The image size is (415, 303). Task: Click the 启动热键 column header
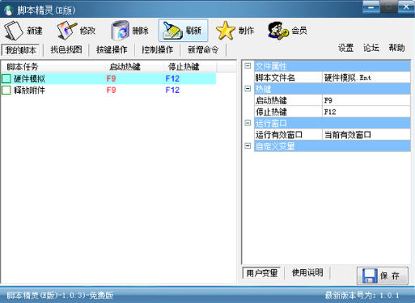pyautogui.click(x=134, y=67)
